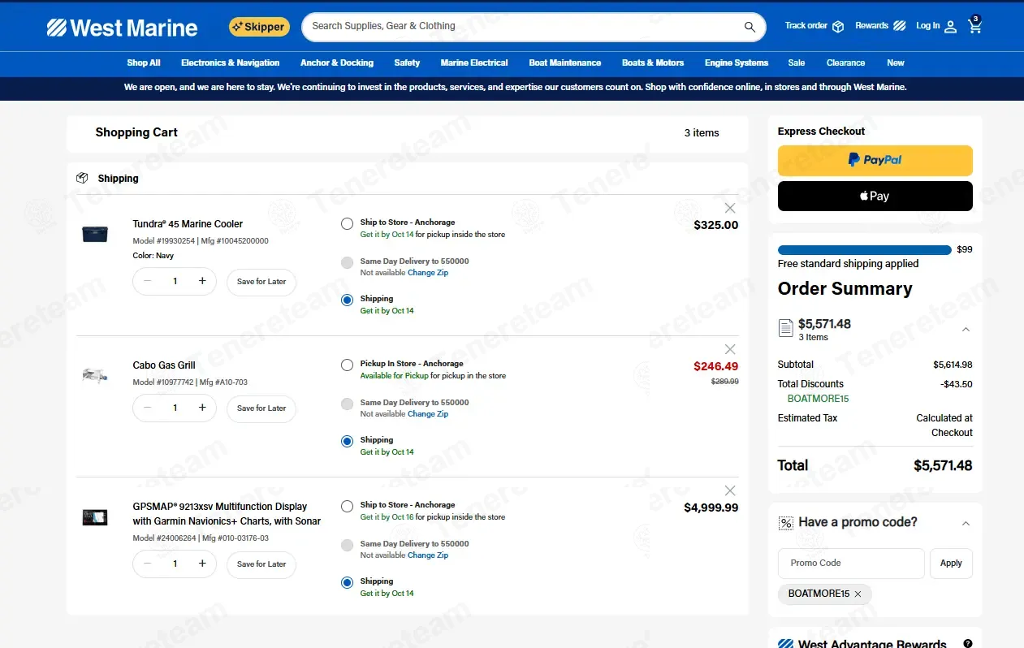
Task: Increase quantity of Tundra 45 Marine Cooler
Action: [202, 281]
